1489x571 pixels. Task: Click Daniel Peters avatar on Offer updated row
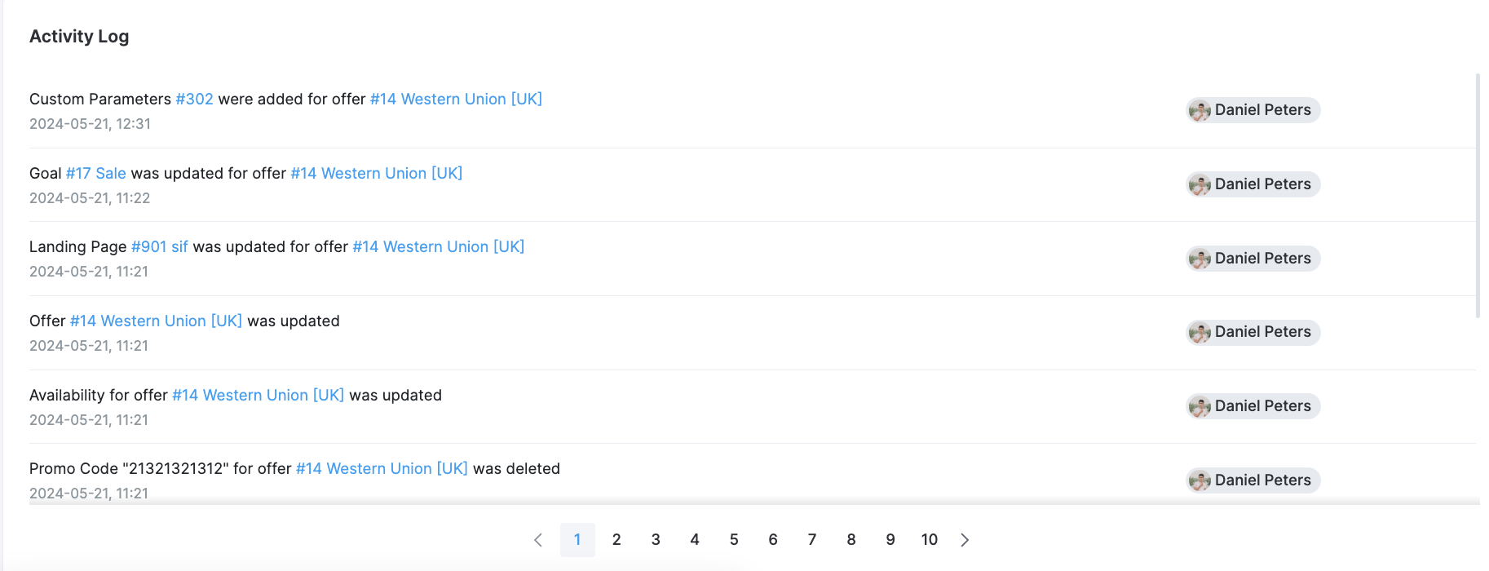1200,332
